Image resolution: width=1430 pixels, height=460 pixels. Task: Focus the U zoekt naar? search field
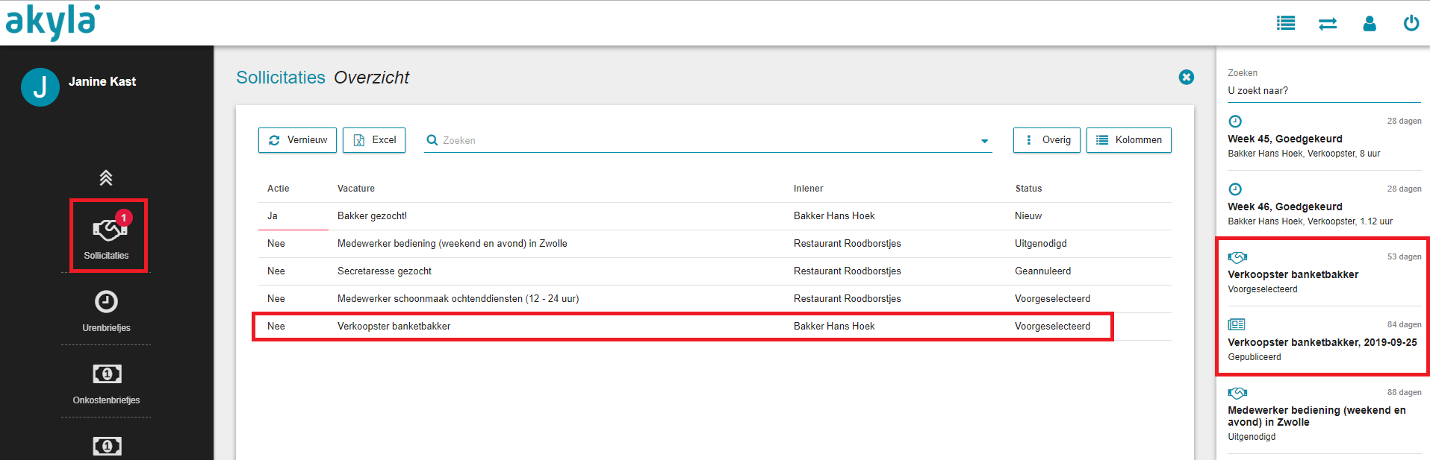(1324, 91)
